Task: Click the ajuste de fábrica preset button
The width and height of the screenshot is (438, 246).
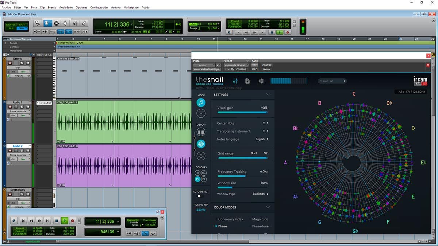Action: point(236,65)
